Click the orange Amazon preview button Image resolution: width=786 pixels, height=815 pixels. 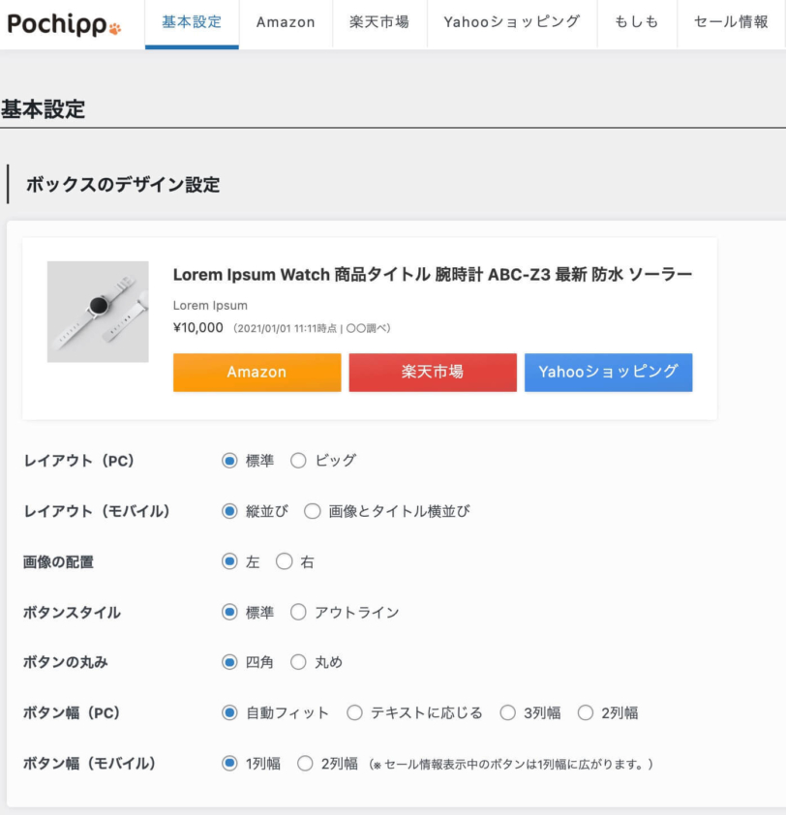click(257, 372)
